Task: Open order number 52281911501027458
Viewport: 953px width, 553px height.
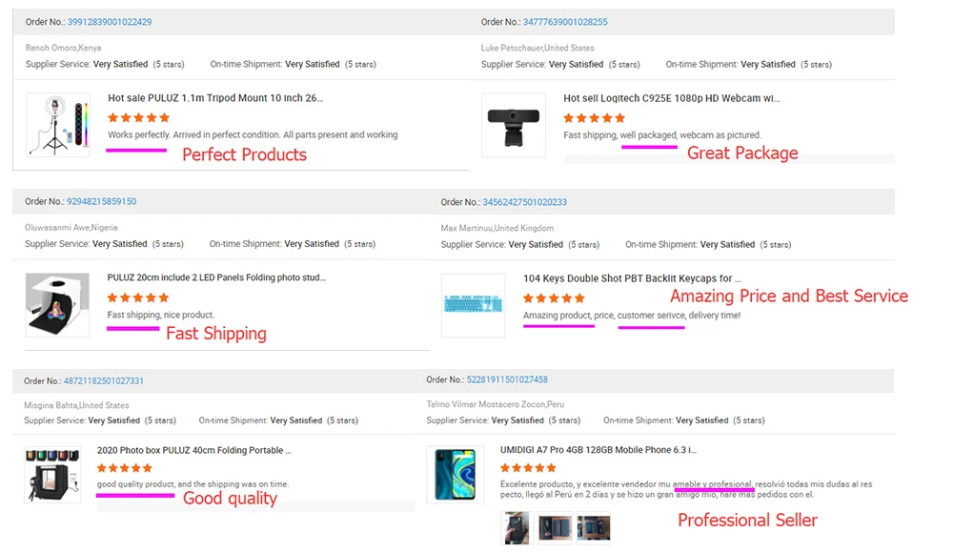Action: [505, 380]
